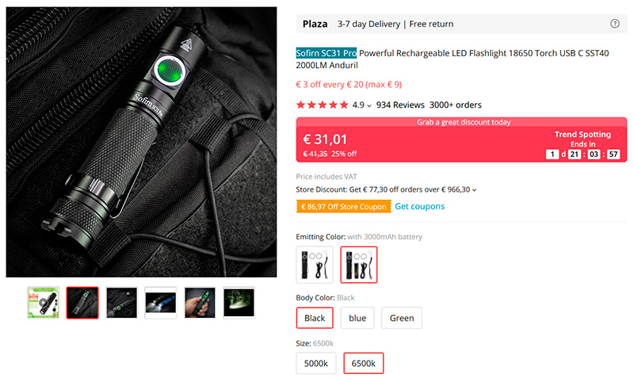This screenshot has width=634, height=378.
Task: Expand the 4.9 rating breakdown dropdown
Action: tap(369, 105)
